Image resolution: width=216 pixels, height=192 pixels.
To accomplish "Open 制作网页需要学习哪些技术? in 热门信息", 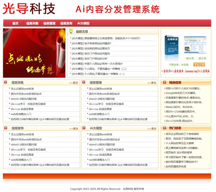I will click(x=181, y=162).
